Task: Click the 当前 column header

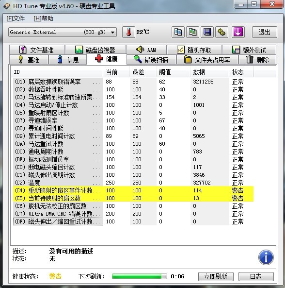Action: click(x=116, y=72)
